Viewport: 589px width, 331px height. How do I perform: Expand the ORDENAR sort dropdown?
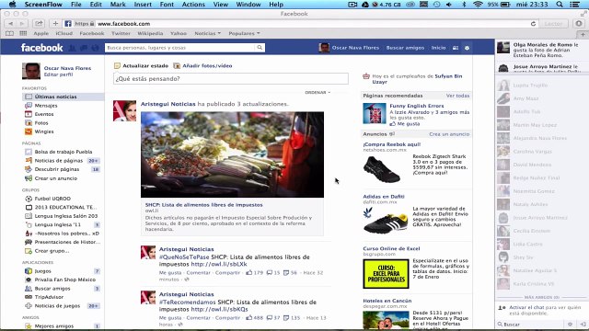[x=318, y=92]
